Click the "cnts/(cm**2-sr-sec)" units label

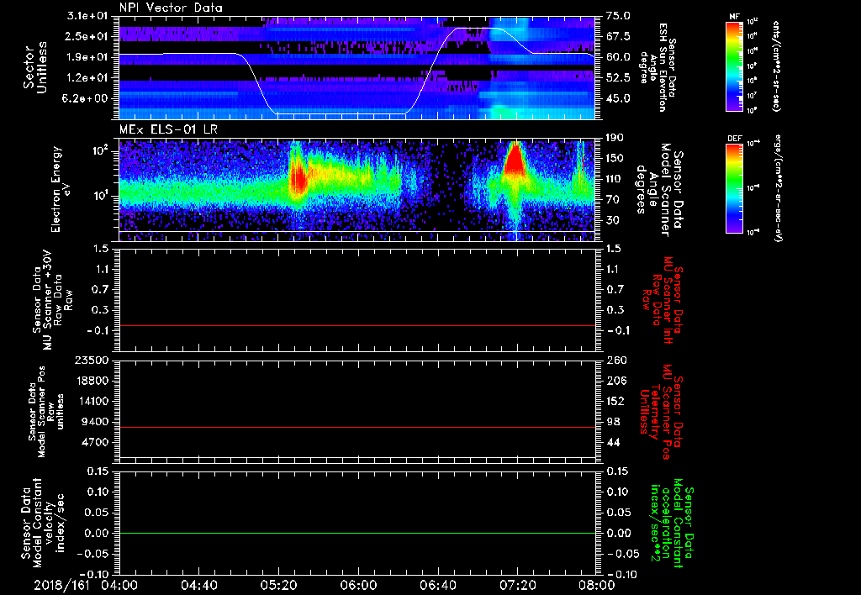[x=776, y=66]
